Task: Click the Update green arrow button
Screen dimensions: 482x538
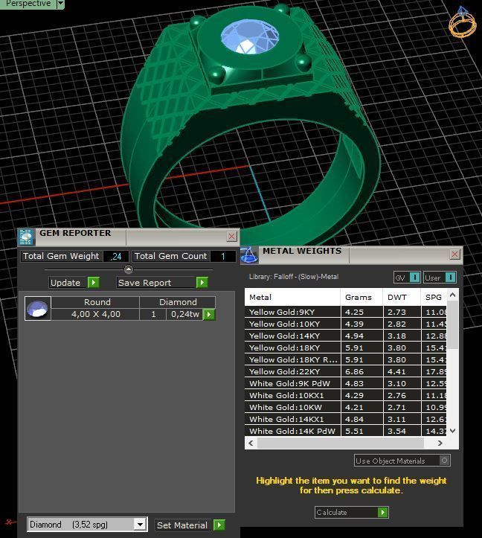Action: click(93, 282)
